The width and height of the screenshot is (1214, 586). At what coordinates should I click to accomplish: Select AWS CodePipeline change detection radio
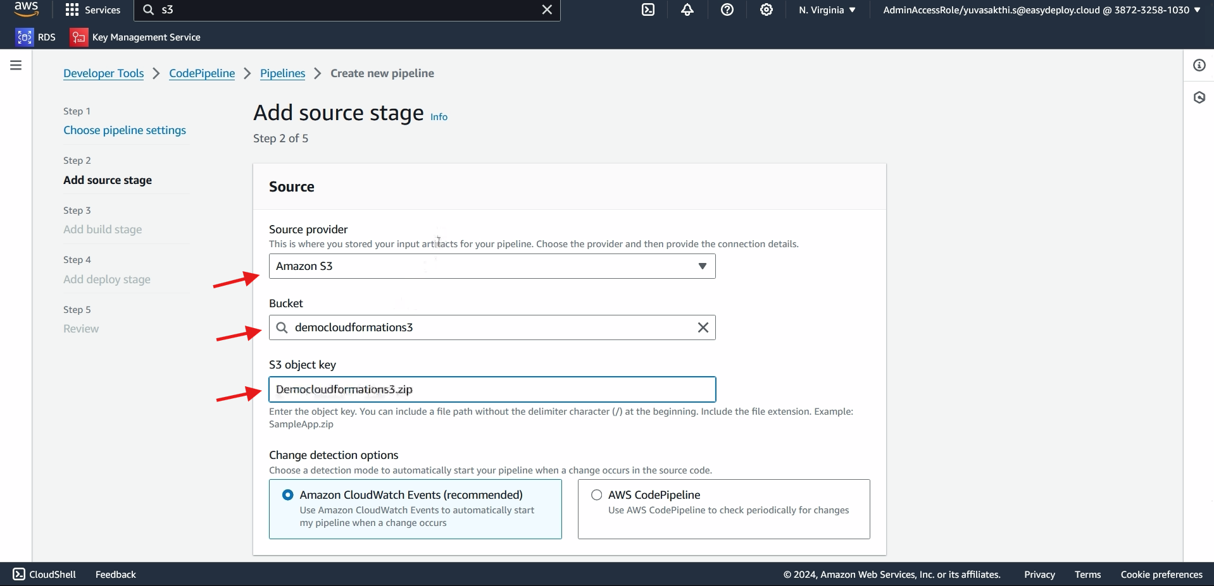point(596,495)
